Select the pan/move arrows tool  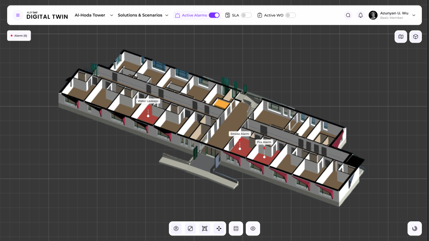click(x=219, y=228)
